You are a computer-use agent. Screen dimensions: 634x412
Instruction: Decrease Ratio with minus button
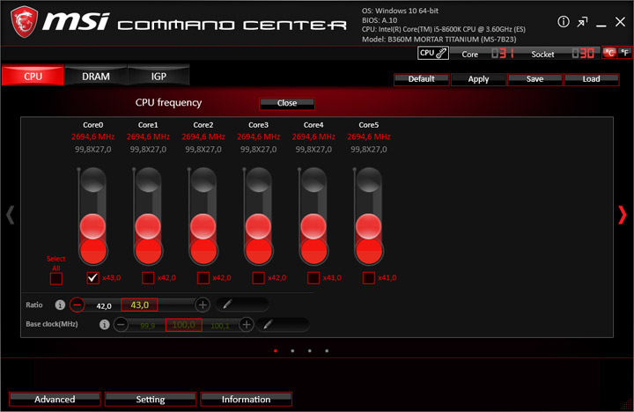(x=77, y=305)
